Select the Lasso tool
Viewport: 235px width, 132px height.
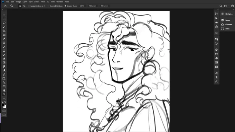[x=4, y=23]
